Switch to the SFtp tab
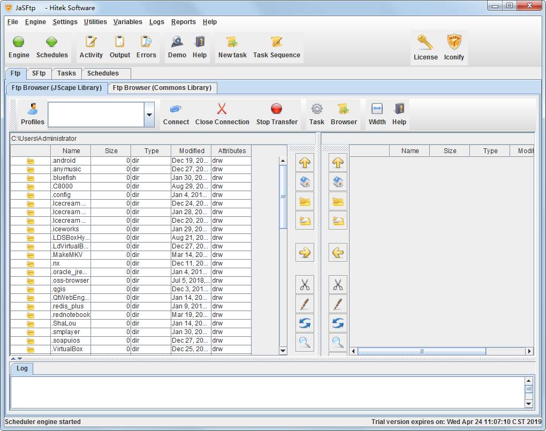 pyautogui.click(x=39, y=73)
